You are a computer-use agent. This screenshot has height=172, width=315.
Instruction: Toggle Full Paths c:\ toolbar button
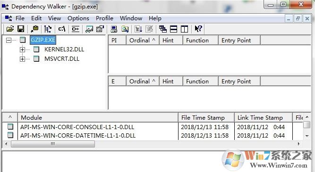tap(62, 29)
